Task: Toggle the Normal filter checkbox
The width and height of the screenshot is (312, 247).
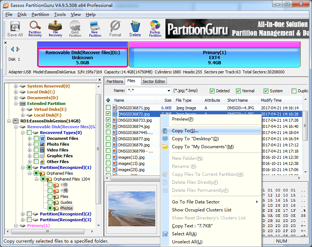Action: point(238,91)
